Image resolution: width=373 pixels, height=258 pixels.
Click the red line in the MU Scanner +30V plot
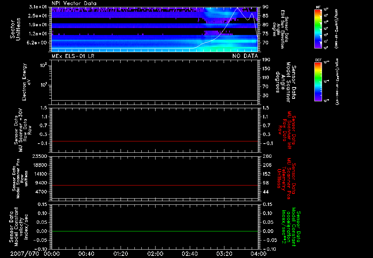155,141
